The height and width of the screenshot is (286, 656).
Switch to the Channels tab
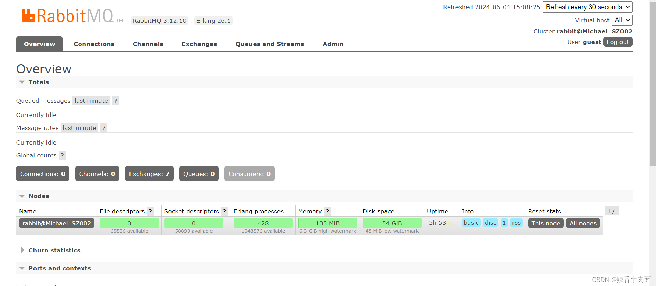148,44
